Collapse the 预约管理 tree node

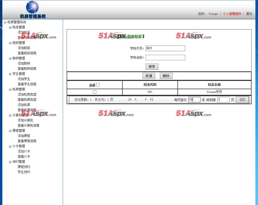click(x=10, y=162)
